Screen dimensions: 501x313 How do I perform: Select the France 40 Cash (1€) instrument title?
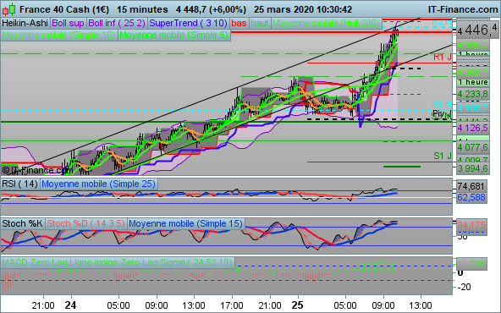(x=64, y=9)
